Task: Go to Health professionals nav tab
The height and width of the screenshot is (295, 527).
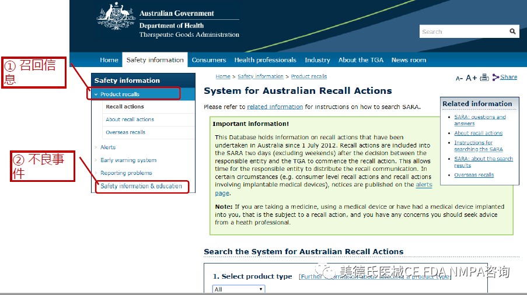Action: [x=265, y=60]
